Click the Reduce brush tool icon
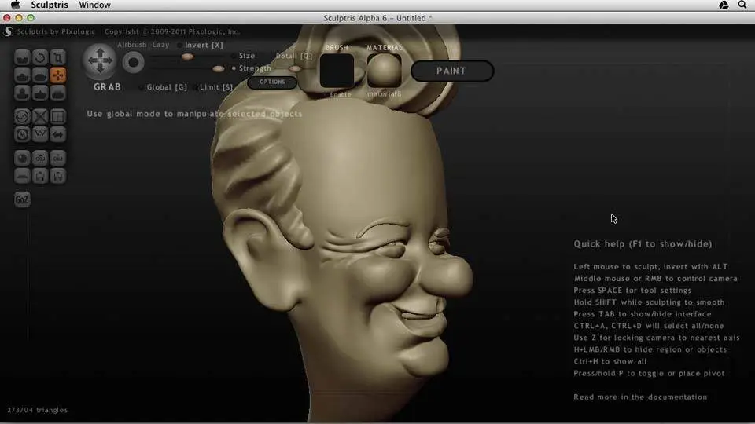Screen dimensions: 755x424 click(22, 116)
